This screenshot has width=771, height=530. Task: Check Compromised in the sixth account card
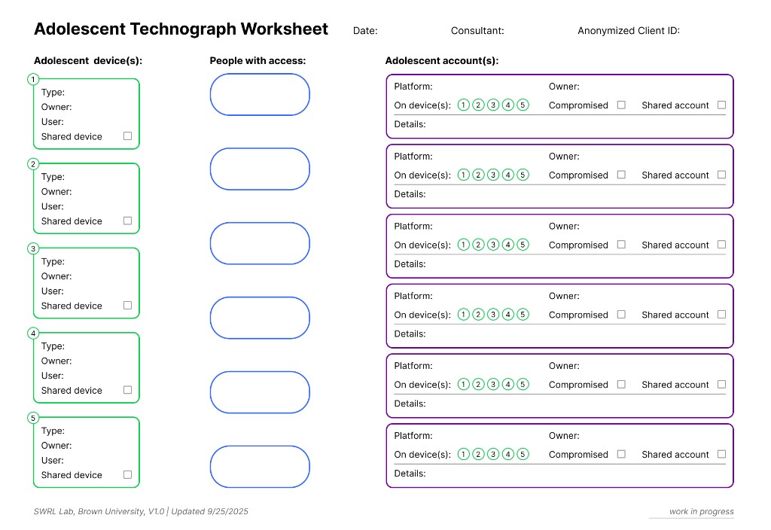(x=621, y=454)
